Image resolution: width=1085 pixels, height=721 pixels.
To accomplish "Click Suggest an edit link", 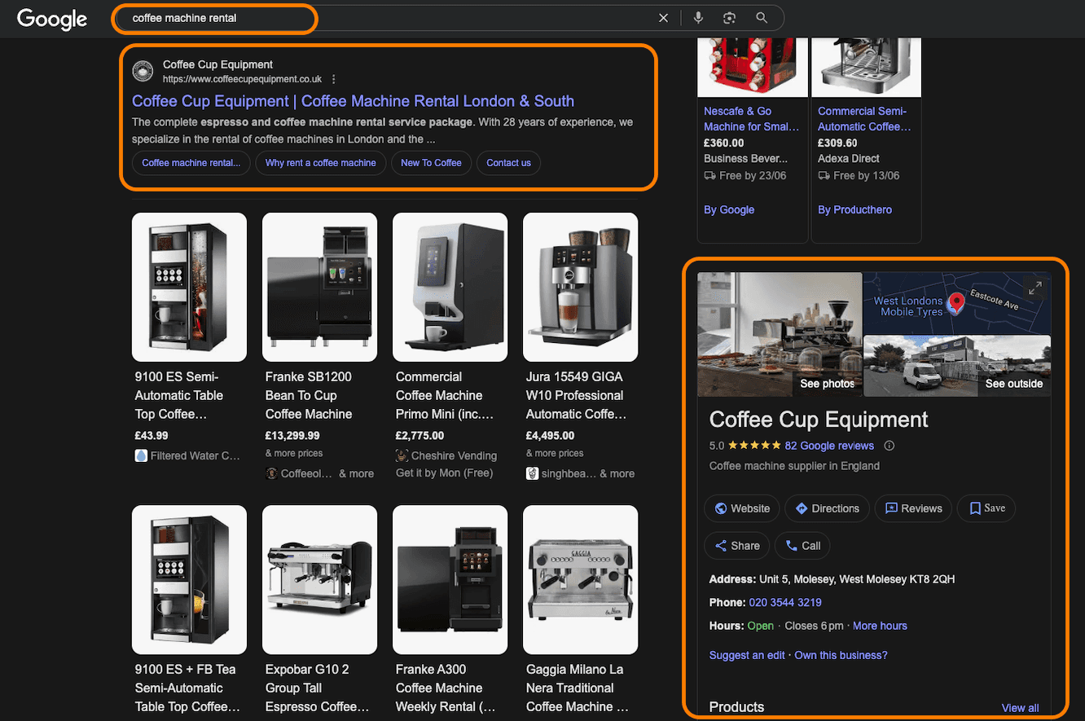I will (747, 655).
